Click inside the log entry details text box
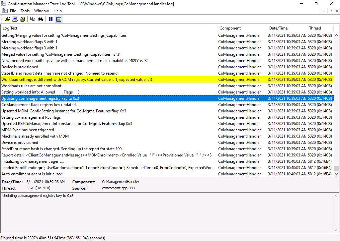 167,212
